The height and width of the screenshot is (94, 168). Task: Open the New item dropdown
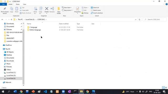66,8
